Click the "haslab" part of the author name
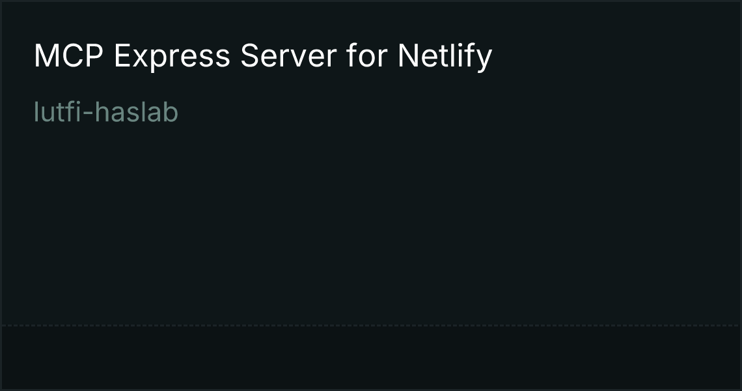 click(x=136, y=112)
